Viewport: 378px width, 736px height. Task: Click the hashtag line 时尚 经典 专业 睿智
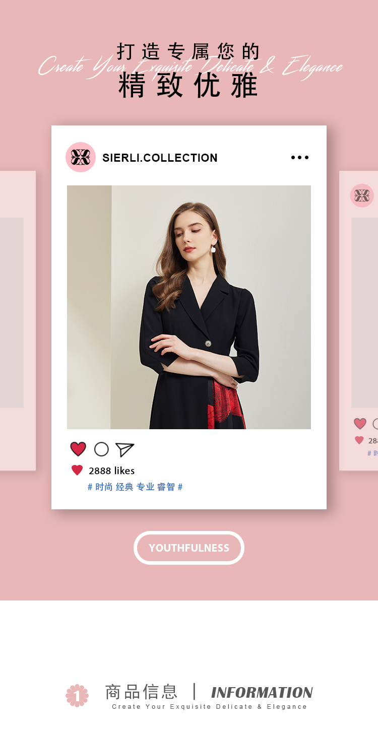(x=135, y=487)
